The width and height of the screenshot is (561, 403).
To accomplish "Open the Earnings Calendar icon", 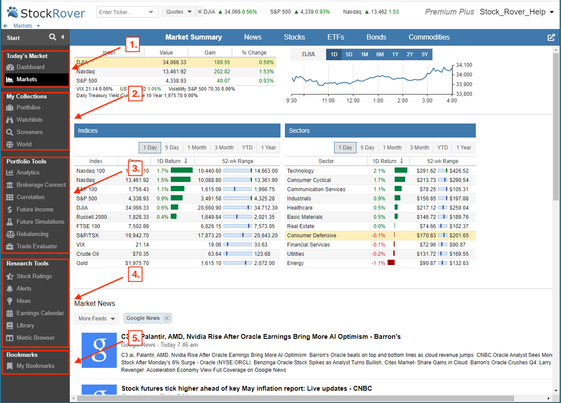I will [10, 313].
